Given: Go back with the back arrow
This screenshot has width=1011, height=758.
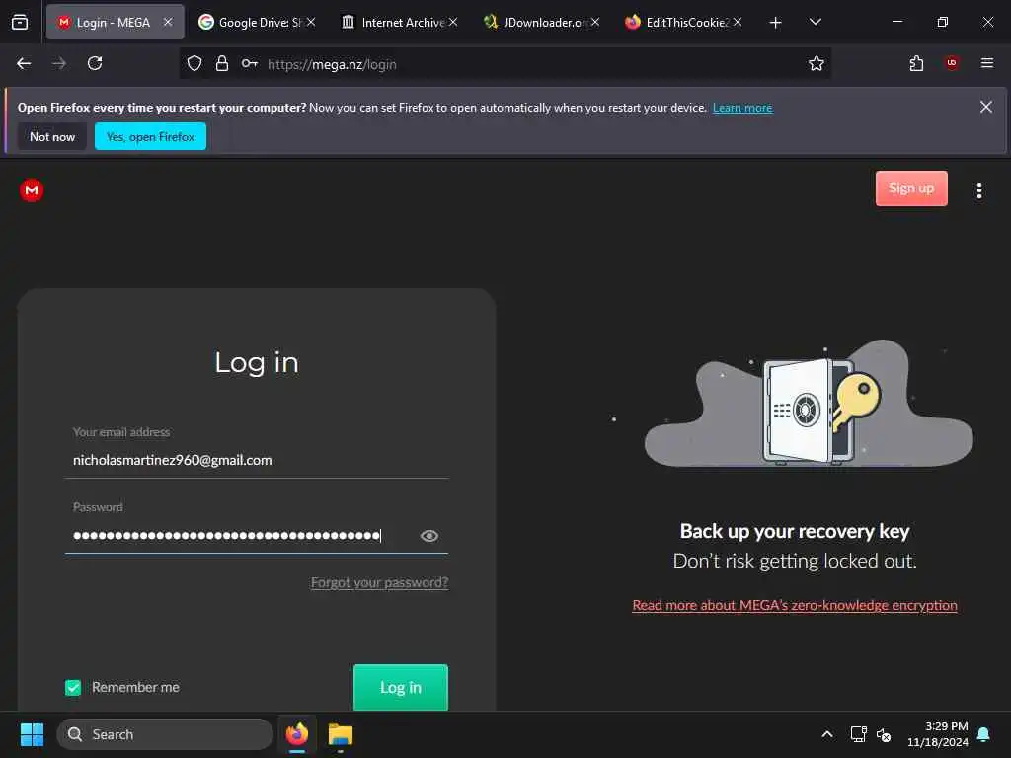Looking at the screenshot, I should tap(24, 64).
